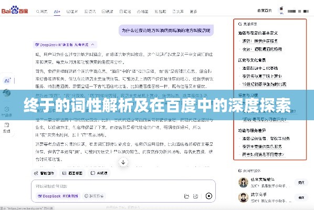Click the first agent avatar thumbnail
The height and width of the screenshot is (210, 314).
243,182
